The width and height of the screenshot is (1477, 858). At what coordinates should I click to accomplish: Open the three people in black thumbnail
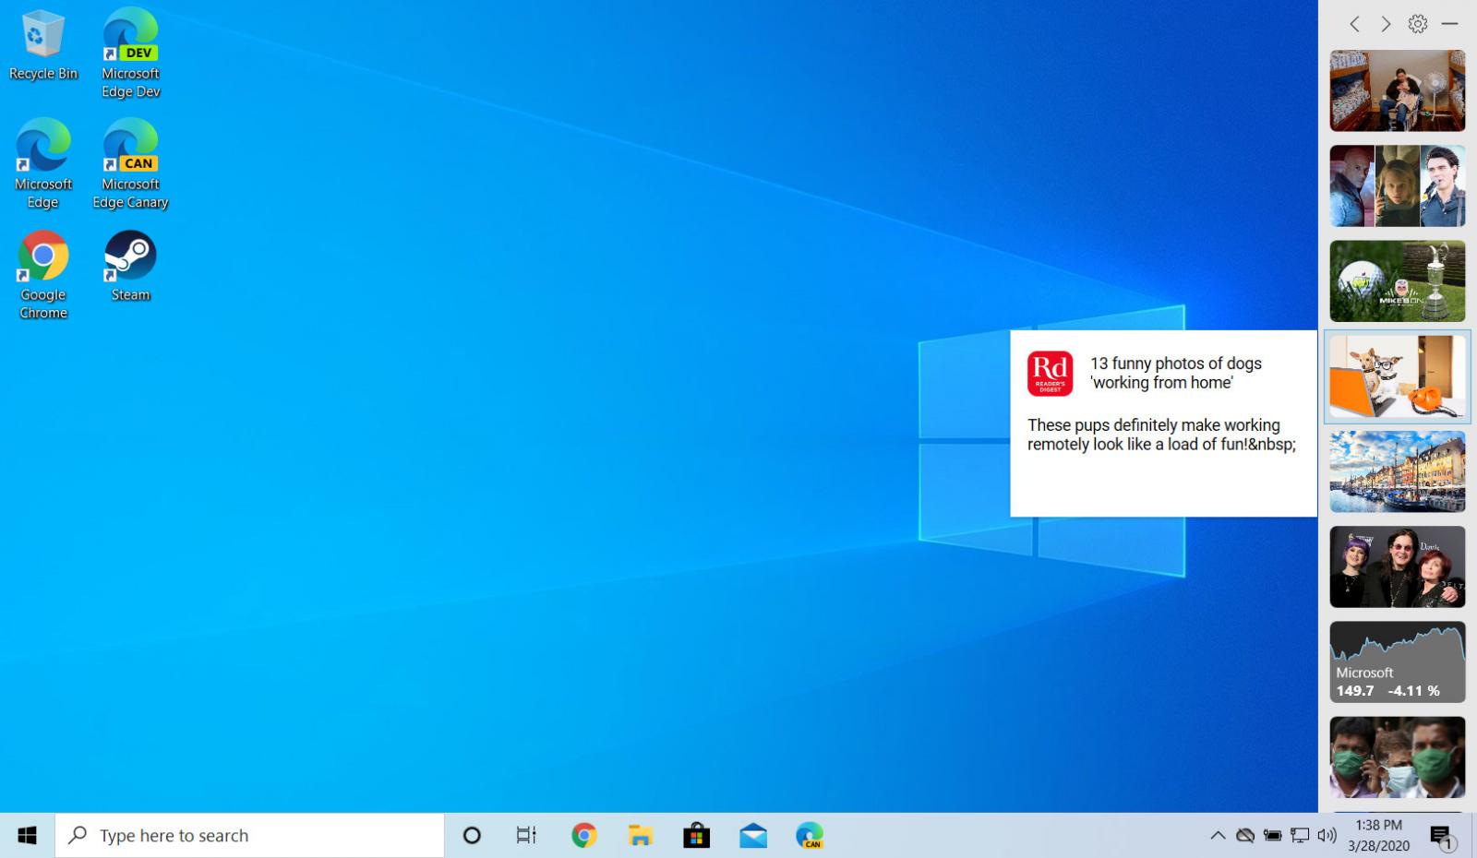1397,566
